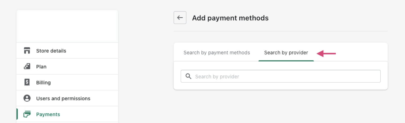This screenshot has width=405, height=123.
Task: Click the blank header area above Store details
Action: click(67, 26)
